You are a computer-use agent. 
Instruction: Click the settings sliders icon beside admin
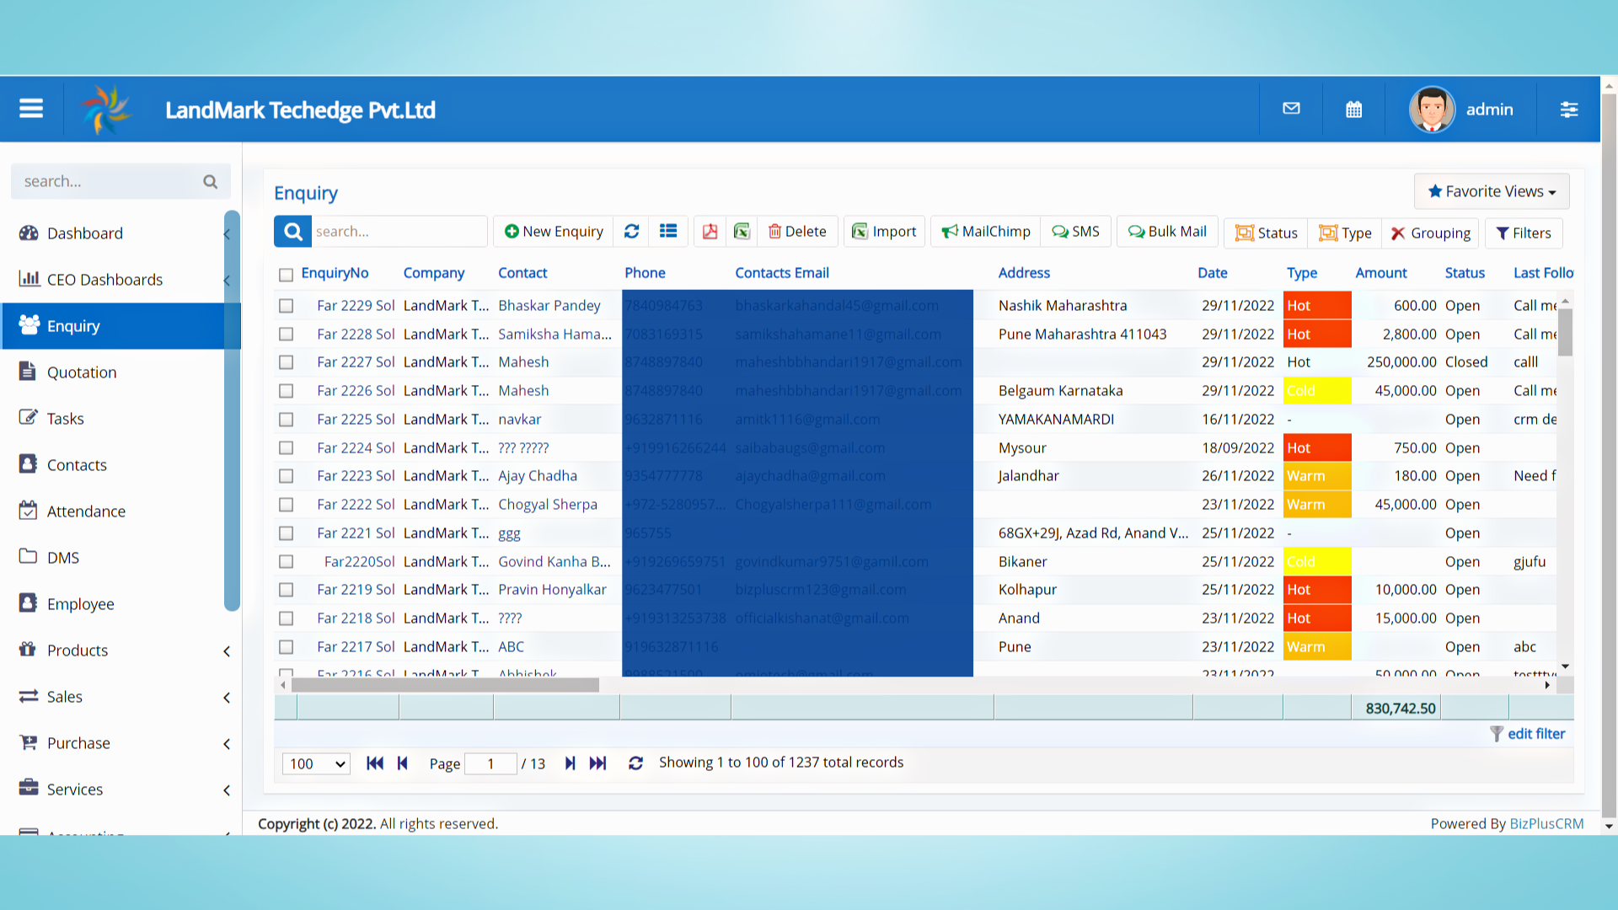point(1568,110)
